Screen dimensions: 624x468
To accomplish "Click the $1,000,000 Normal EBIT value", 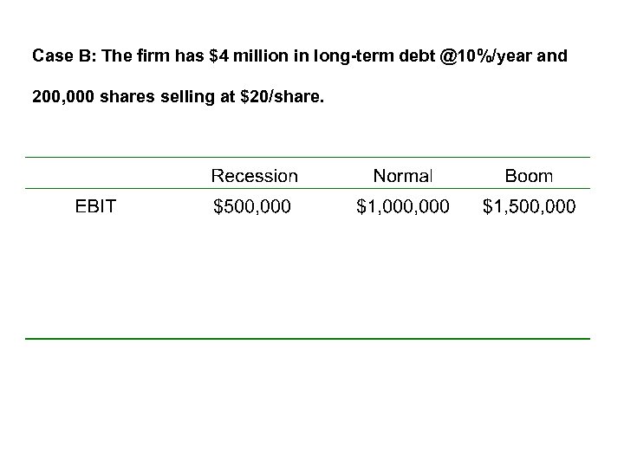I will point(403,206).
